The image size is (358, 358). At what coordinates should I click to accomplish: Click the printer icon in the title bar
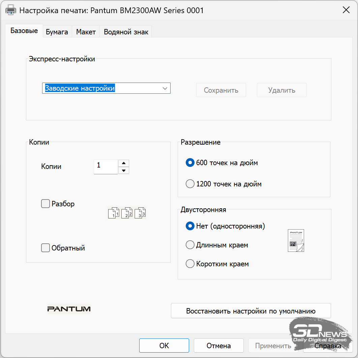pyautogui.click(x=11, y=10)
